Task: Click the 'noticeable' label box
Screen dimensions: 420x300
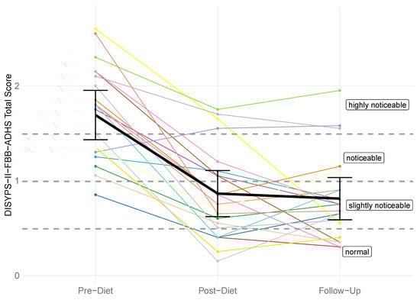Action: tap(363, 158)
